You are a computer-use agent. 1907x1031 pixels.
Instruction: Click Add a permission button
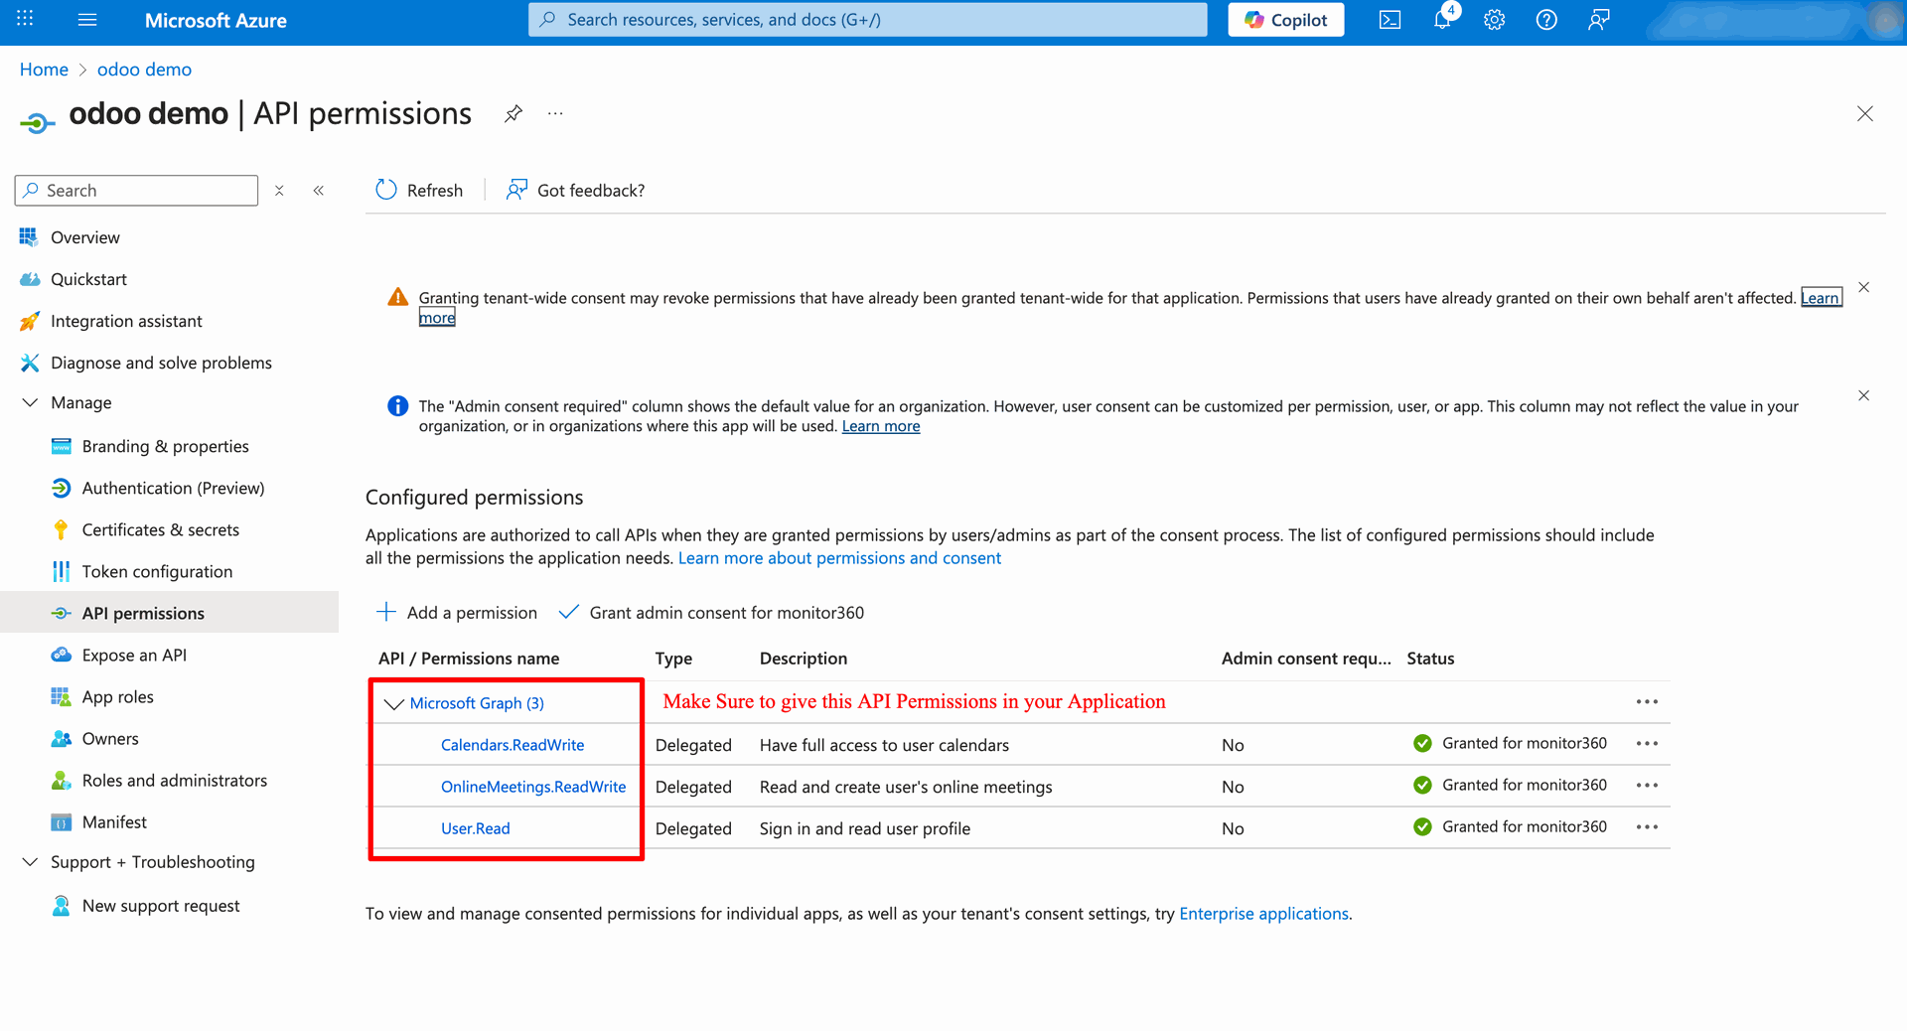(457, 613)
